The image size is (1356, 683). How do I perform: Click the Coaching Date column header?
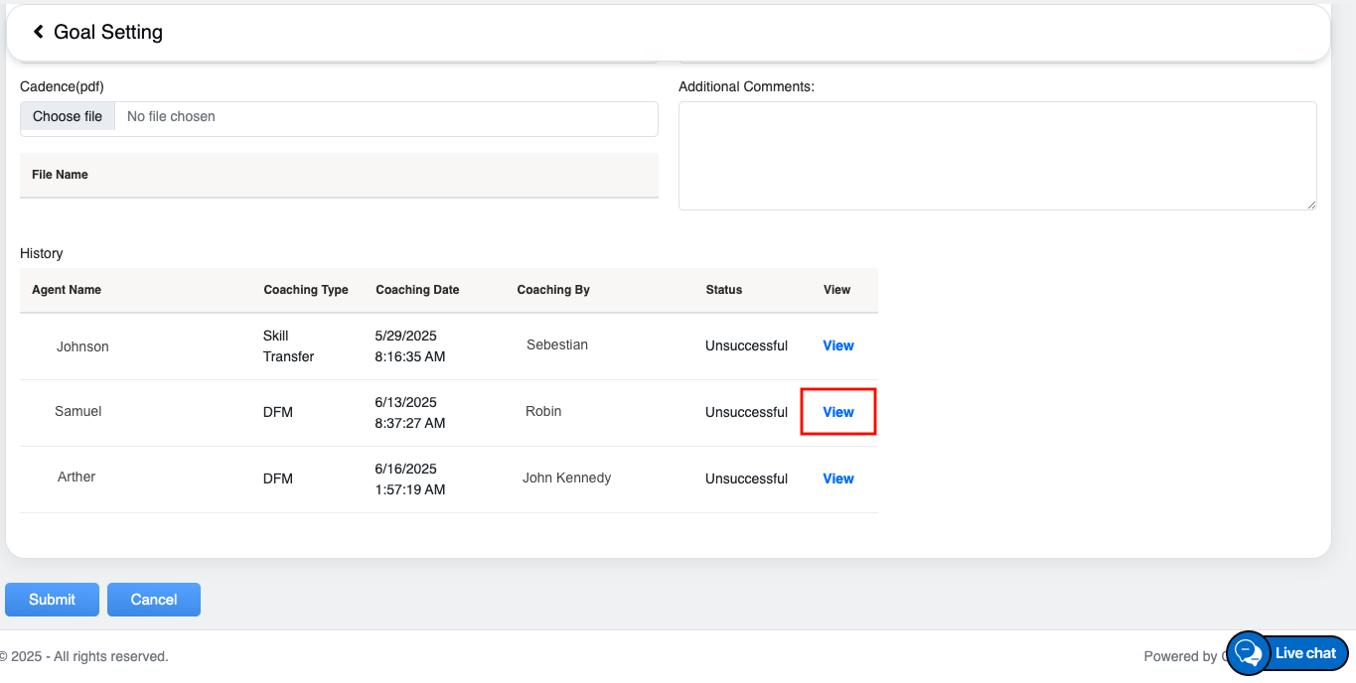pos(417,290)
